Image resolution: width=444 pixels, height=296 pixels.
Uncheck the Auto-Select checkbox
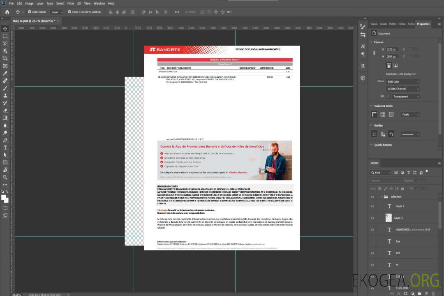pos(29,12)
